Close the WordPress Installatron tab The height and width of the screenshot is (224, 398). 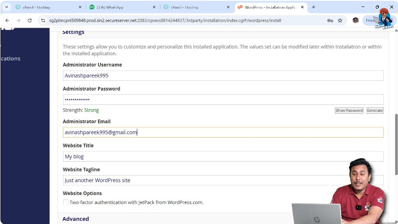302,7
